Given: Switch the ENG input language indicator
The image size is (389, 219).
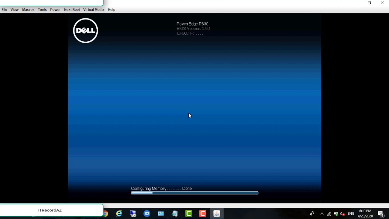Looking at the screenshot, I should coord(351,214).
